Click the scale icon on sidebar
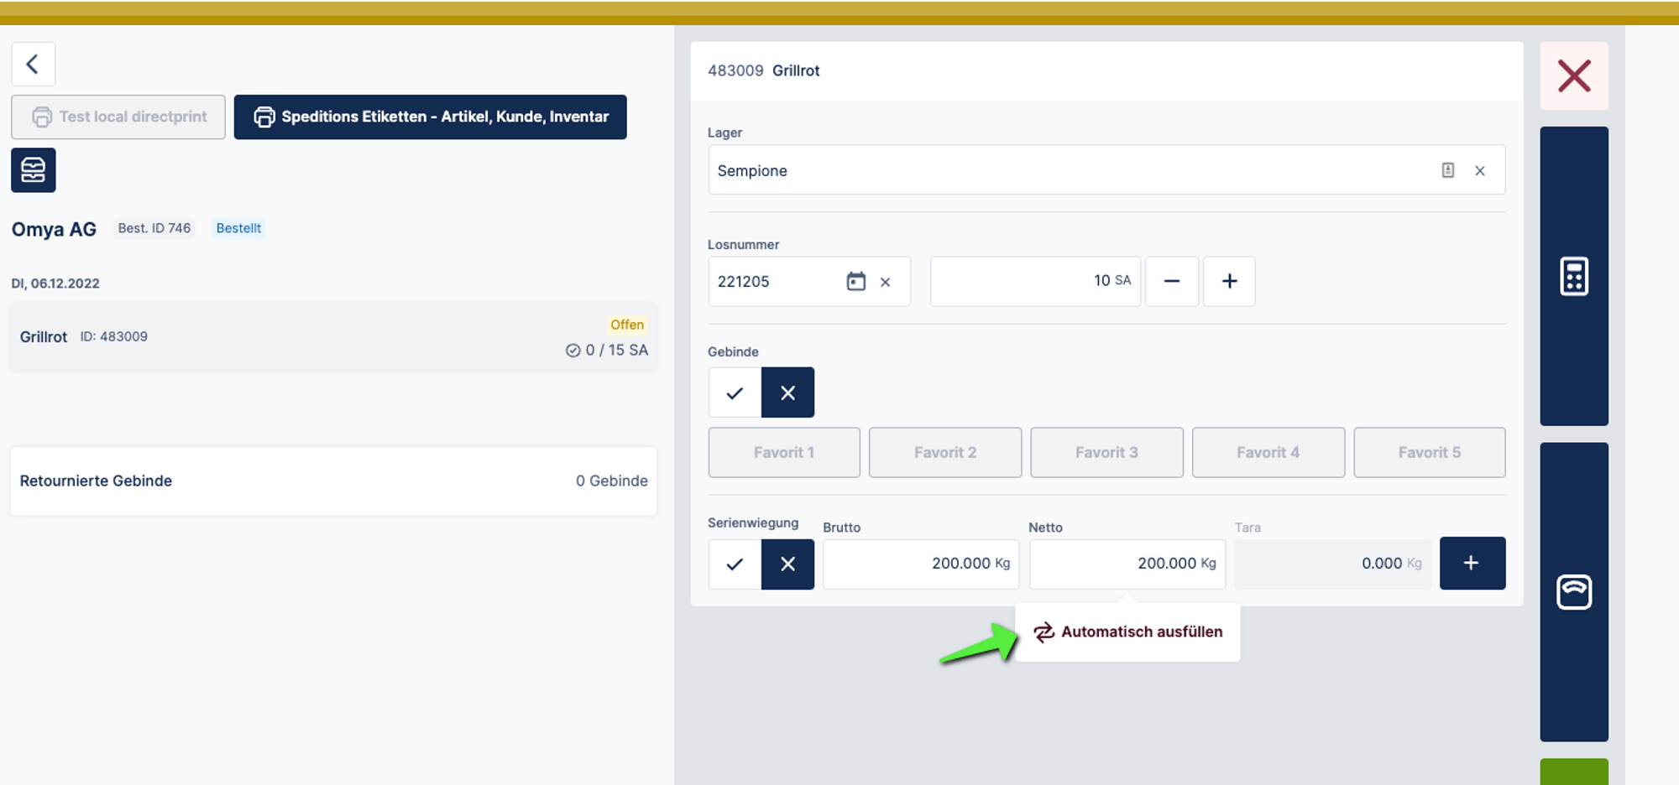 (x=1573, y=591)
